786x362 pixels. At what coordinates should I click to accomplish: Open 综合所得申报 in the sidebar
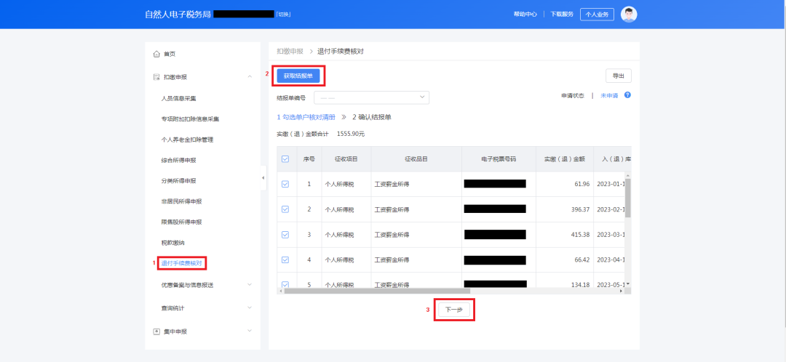178,160
